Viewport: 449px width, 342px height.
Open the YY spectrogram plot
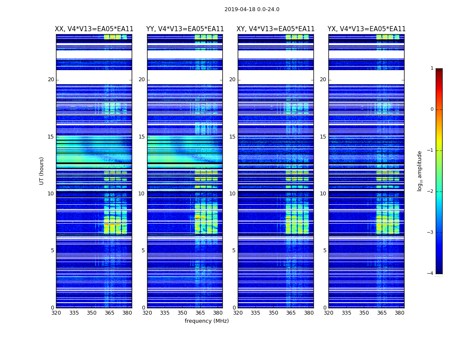tap(185, 171)
